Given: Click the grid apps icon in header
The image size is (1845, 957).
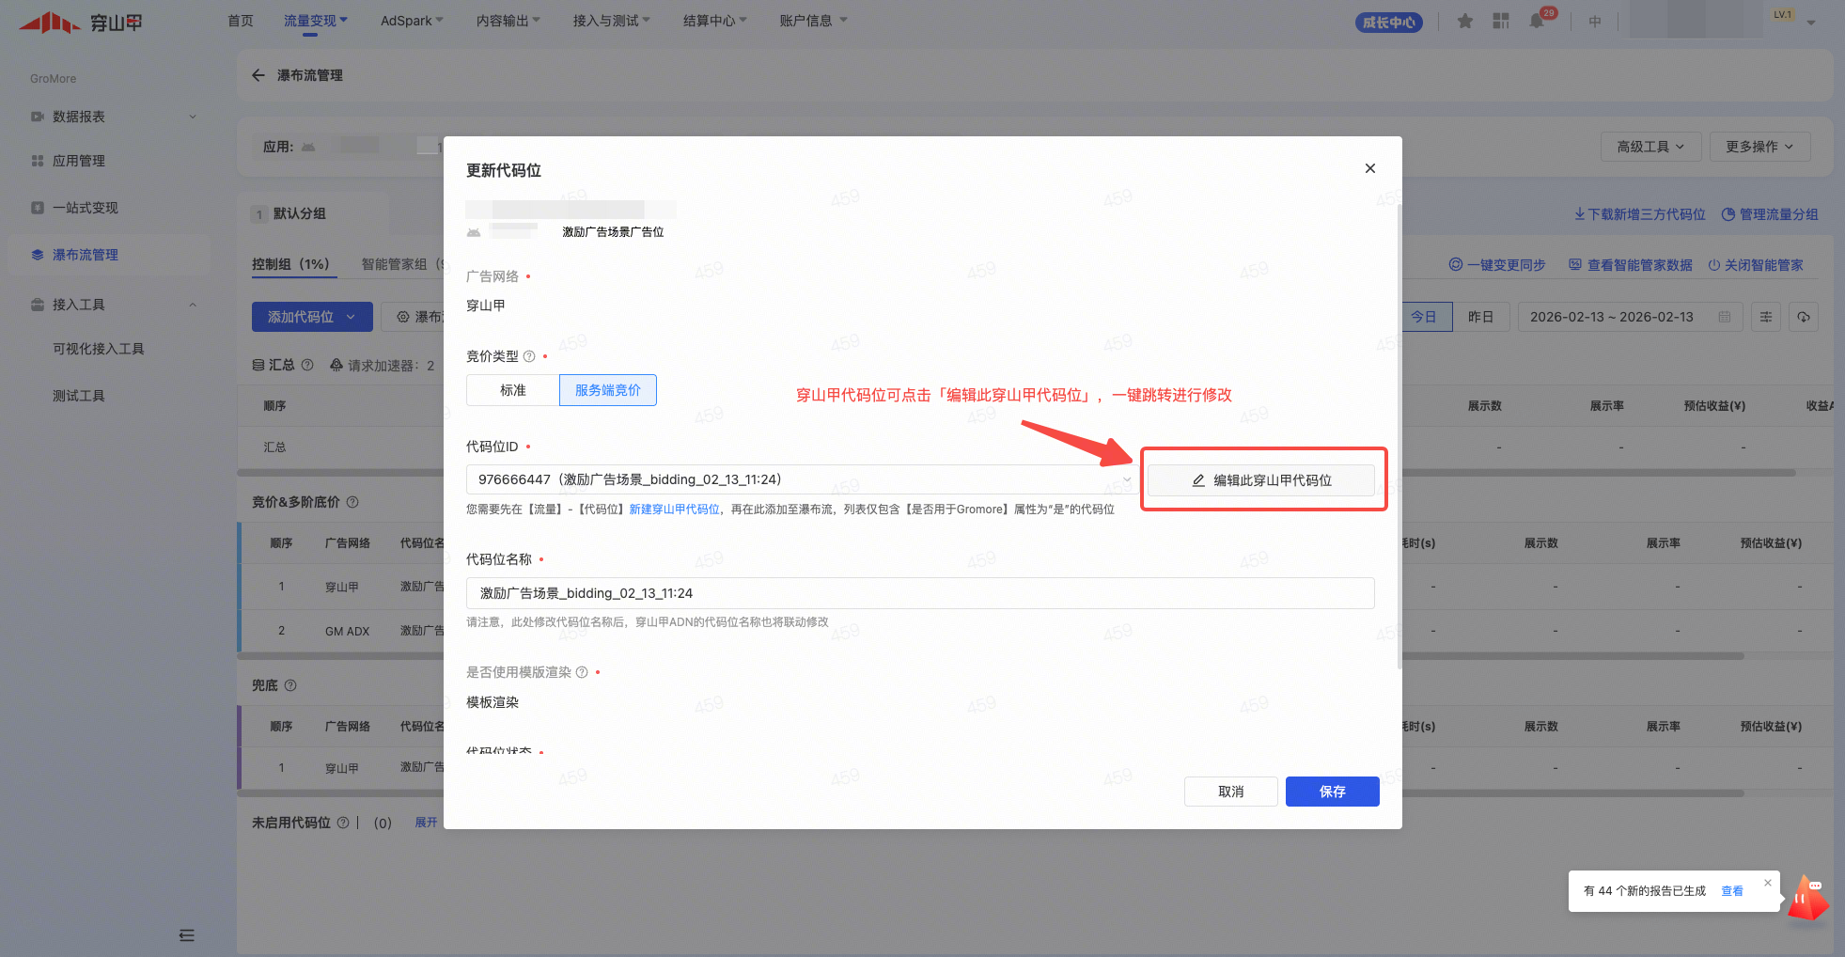Looking at the screenshot, I should 1501,21.
